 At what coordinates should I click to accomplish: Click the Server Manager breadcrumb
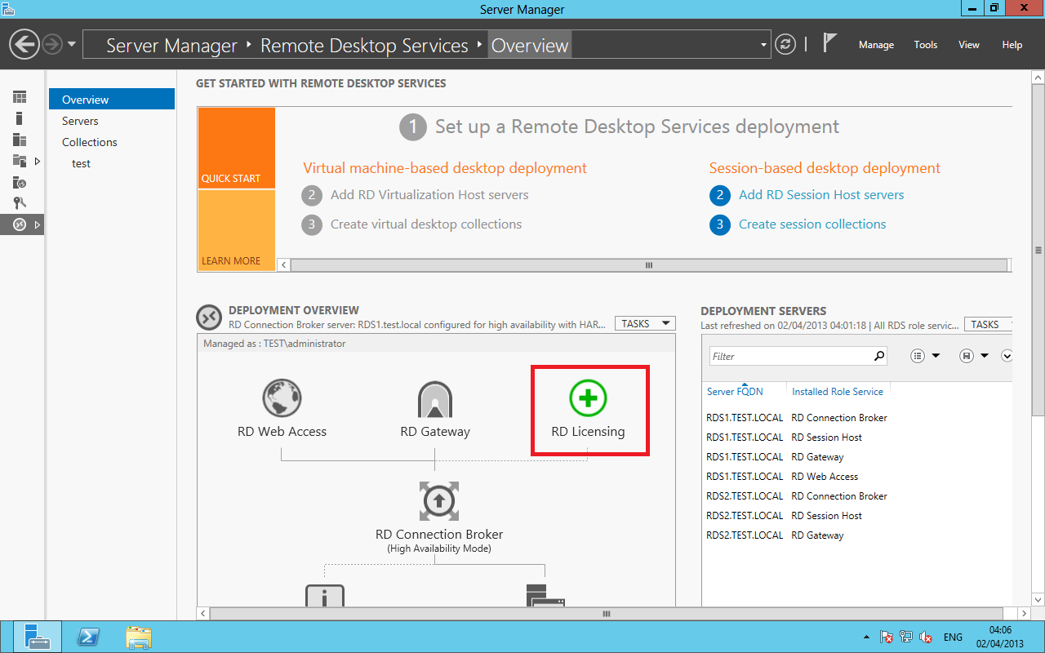pyautogui.click(x=171, y=46)
